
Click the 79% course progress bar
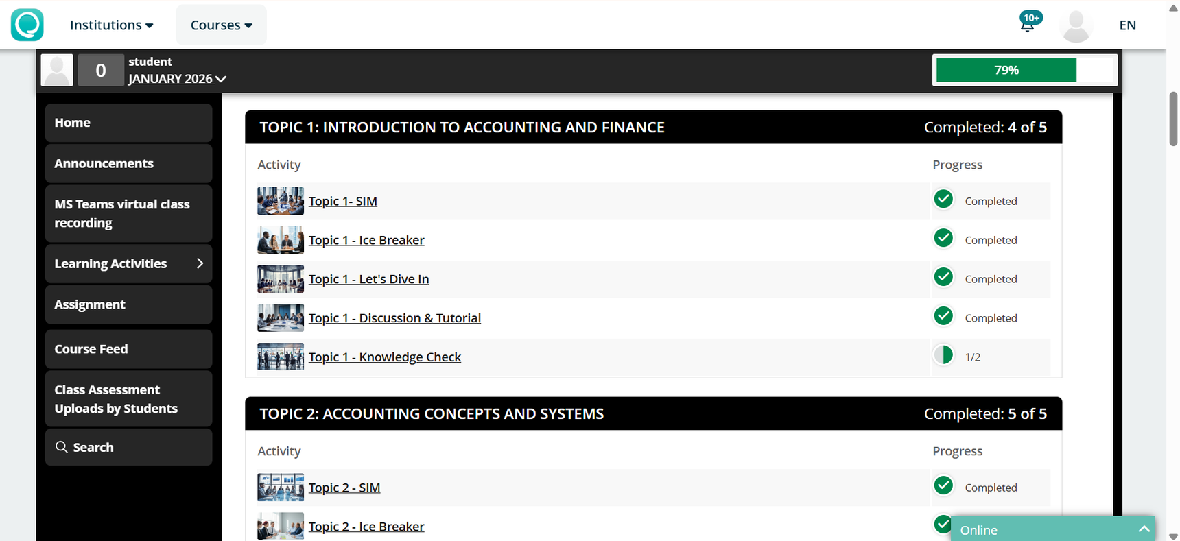1025,70
